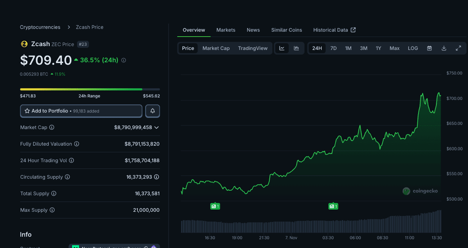This screenshot has width=468, height=248.
Task: Click the 24h Range progress bar
Action: [90, 89]
